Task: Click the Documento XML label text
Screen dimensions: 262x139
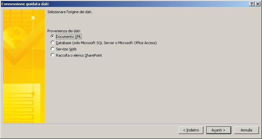Action: pos(69,37)
